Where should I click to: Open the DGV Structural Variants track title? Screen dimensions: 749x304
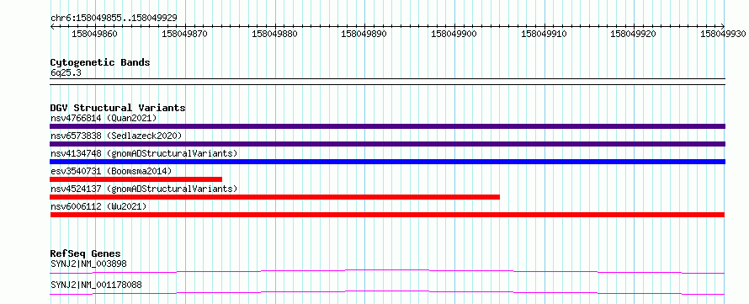pos(118,108)
